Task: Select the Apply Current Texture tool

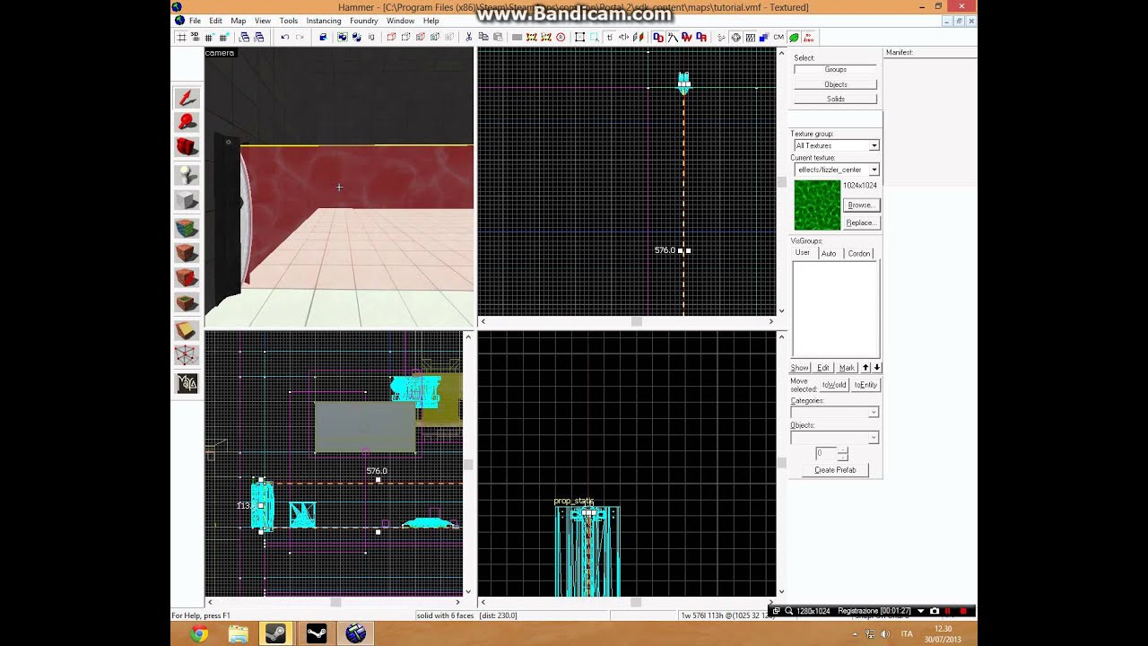Action: [187, 253]
